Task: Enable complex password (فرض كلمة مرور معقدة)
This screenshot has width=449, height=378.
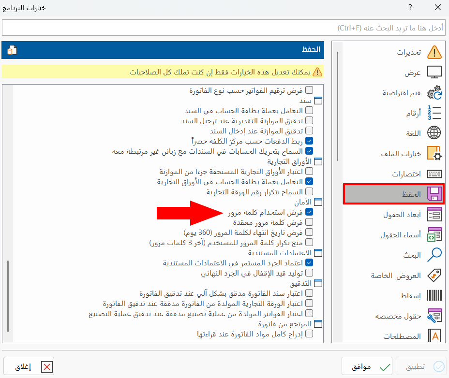Action: [x=310, y=221]
